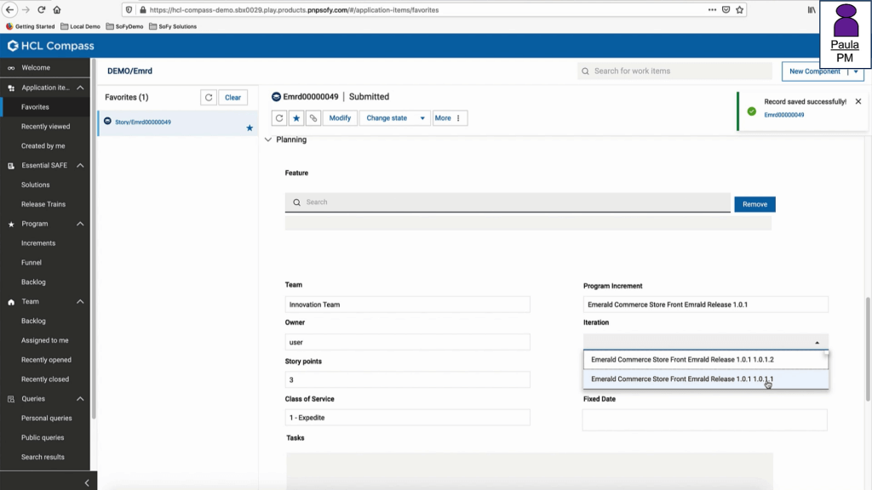Collapse the Essential SAFE sidebar group

[80, 165]
